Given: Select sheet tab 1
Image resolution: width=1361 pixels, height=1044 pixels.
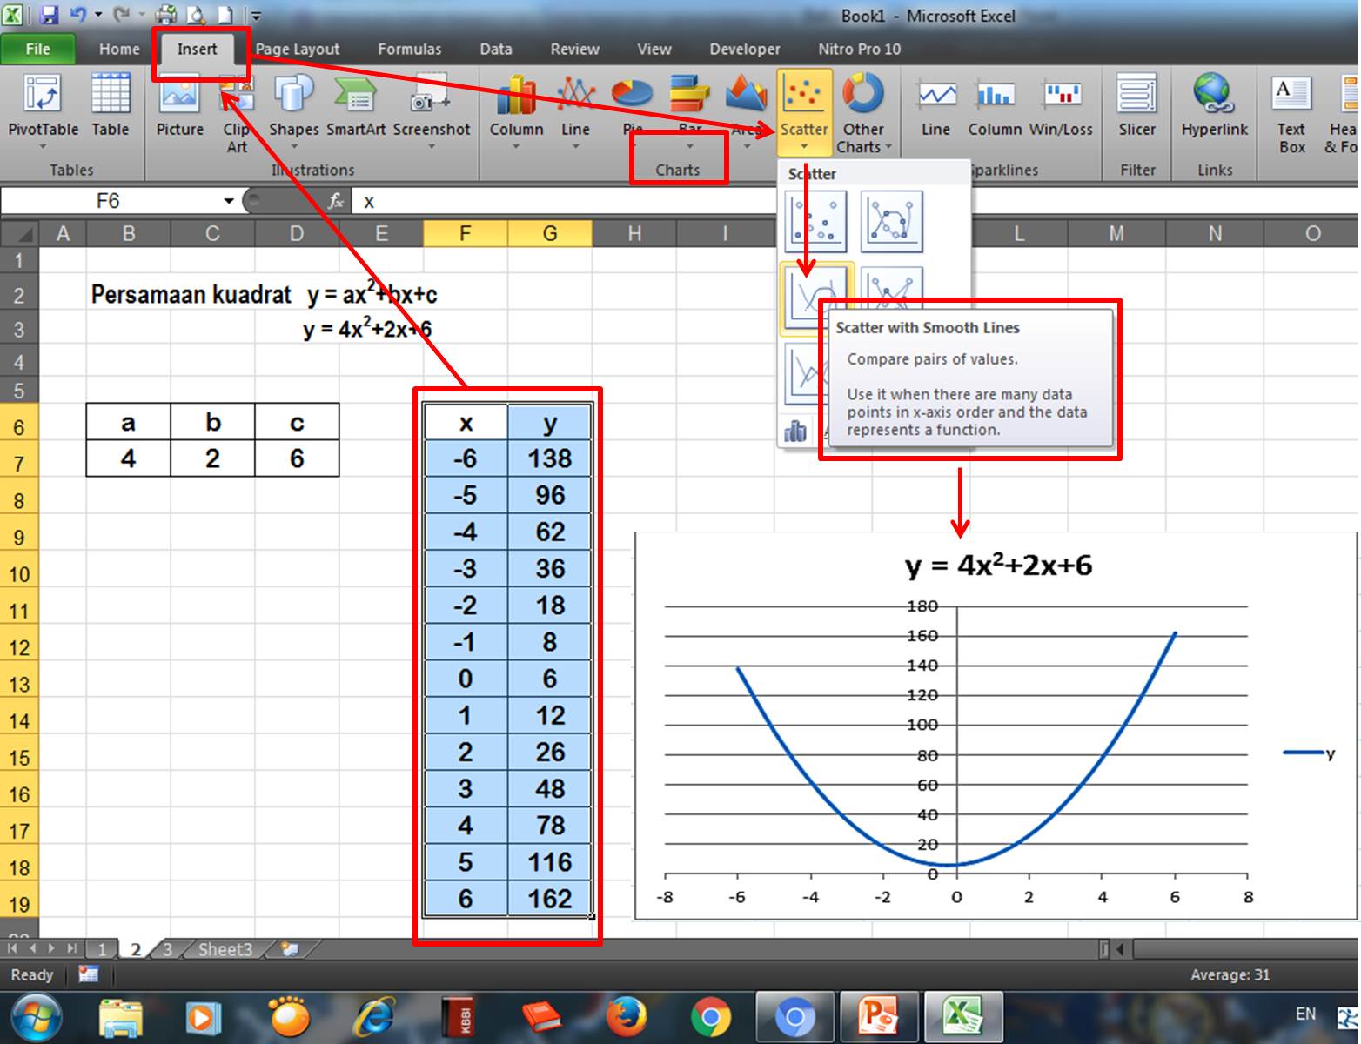Looking at the screenshot, I should [102, 949].
